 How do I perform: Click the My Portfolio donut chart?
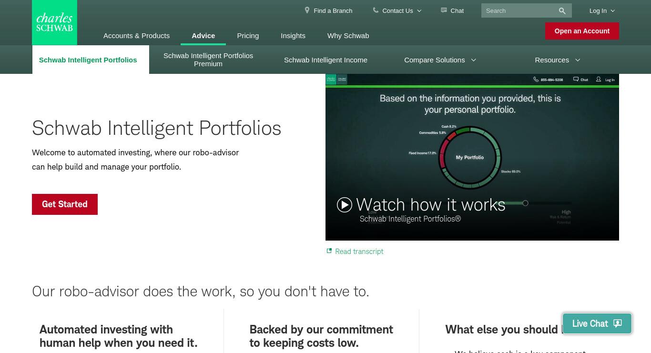click(470, 157)
